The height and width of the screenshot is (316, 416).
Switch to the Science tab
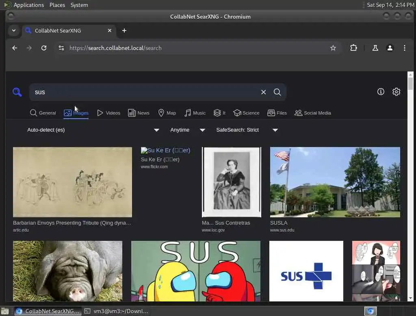246,113
